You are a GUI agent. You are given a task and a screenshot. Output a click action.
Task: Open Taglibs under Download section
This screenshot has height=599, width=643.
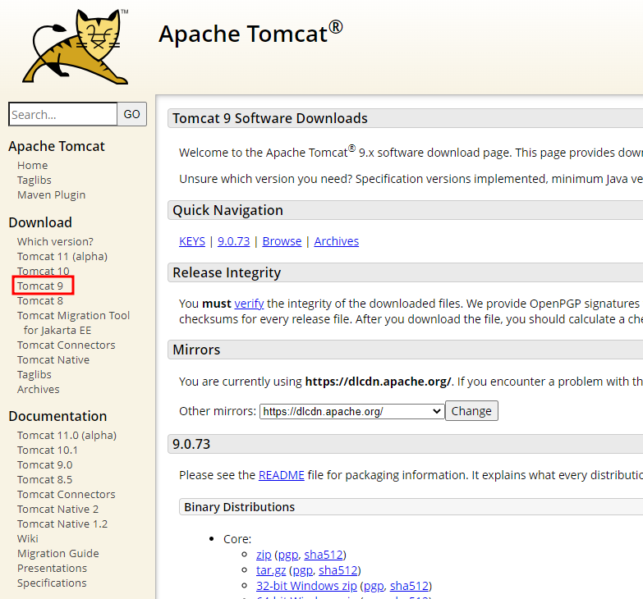[34, 374]
